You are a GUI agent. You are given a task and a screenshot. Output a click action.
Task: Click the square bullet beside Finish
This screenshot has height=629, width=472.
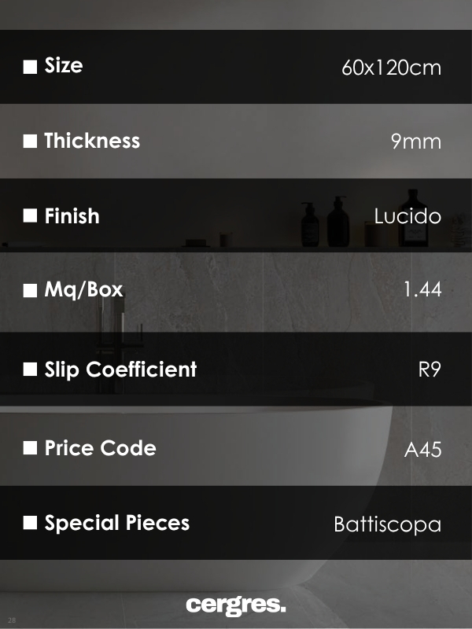(30, 216)
